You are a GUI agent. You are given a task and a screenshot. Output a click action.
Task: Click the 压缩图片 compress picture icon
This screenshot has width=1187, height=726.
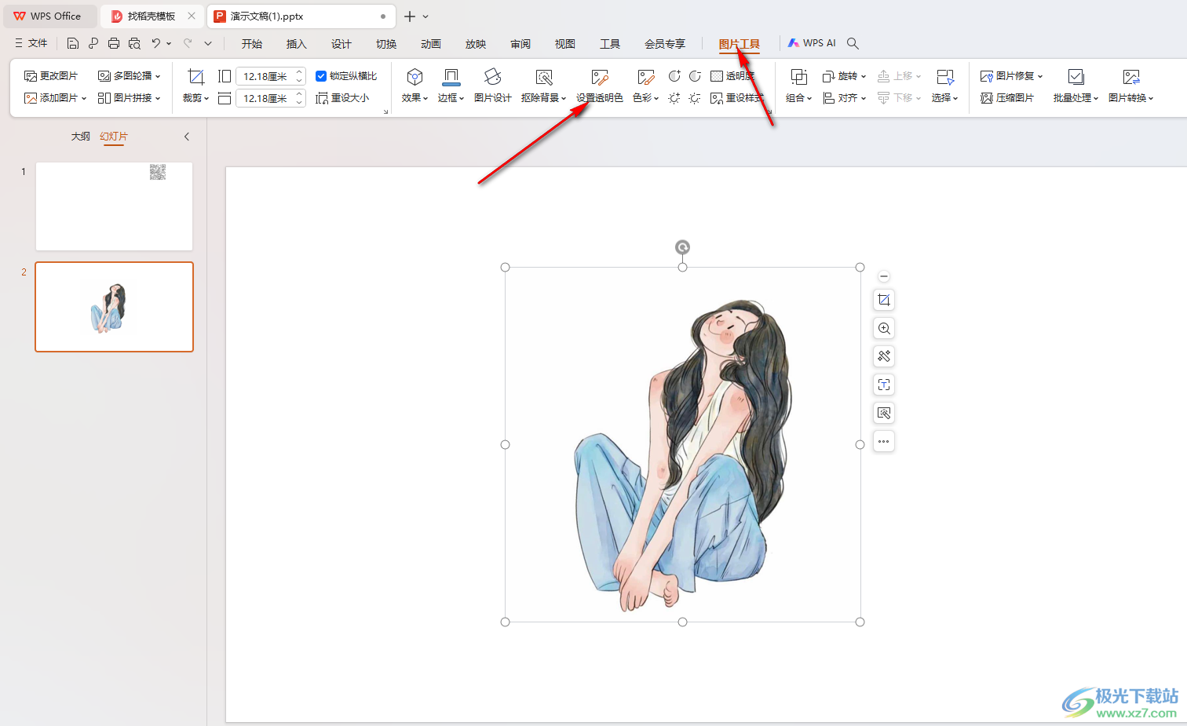point(1007,98)
